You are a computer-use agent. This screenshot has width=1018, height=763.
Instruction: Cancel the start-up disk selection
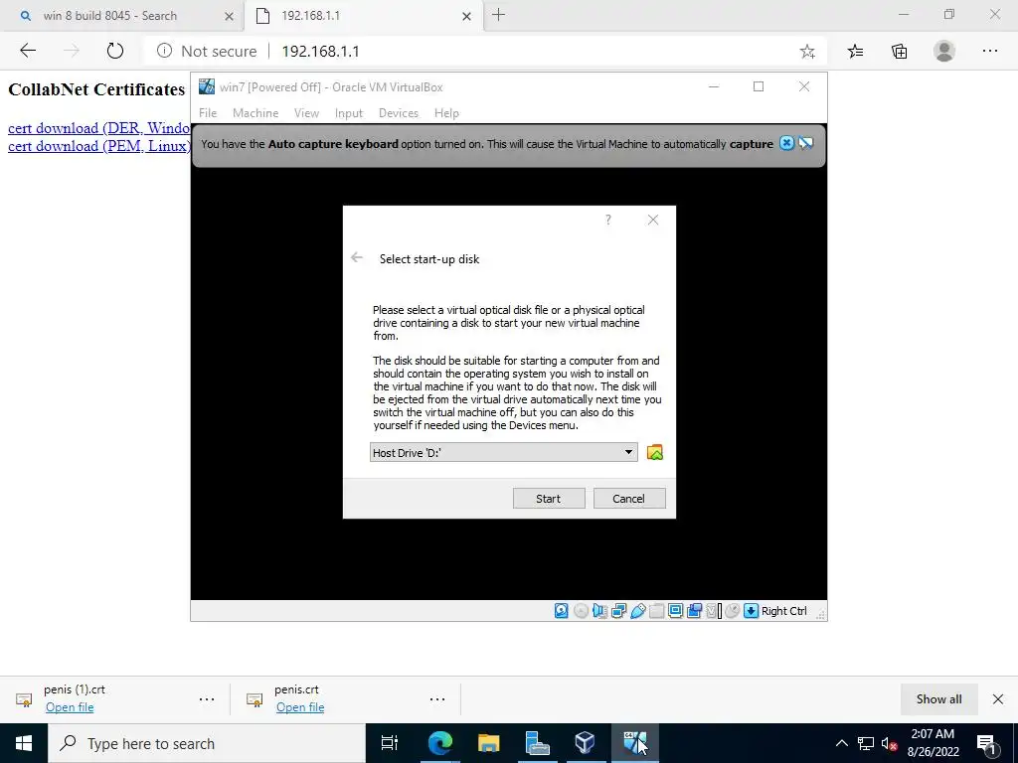[x=629, y=499]
